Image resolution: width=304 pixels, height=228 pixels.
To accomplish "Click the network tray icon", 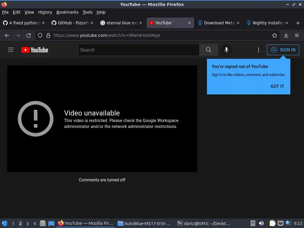I will (x=280, y=223).
